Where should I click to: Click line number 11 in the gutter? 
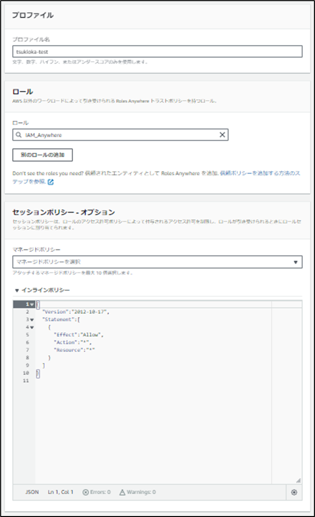pos(26,381)
